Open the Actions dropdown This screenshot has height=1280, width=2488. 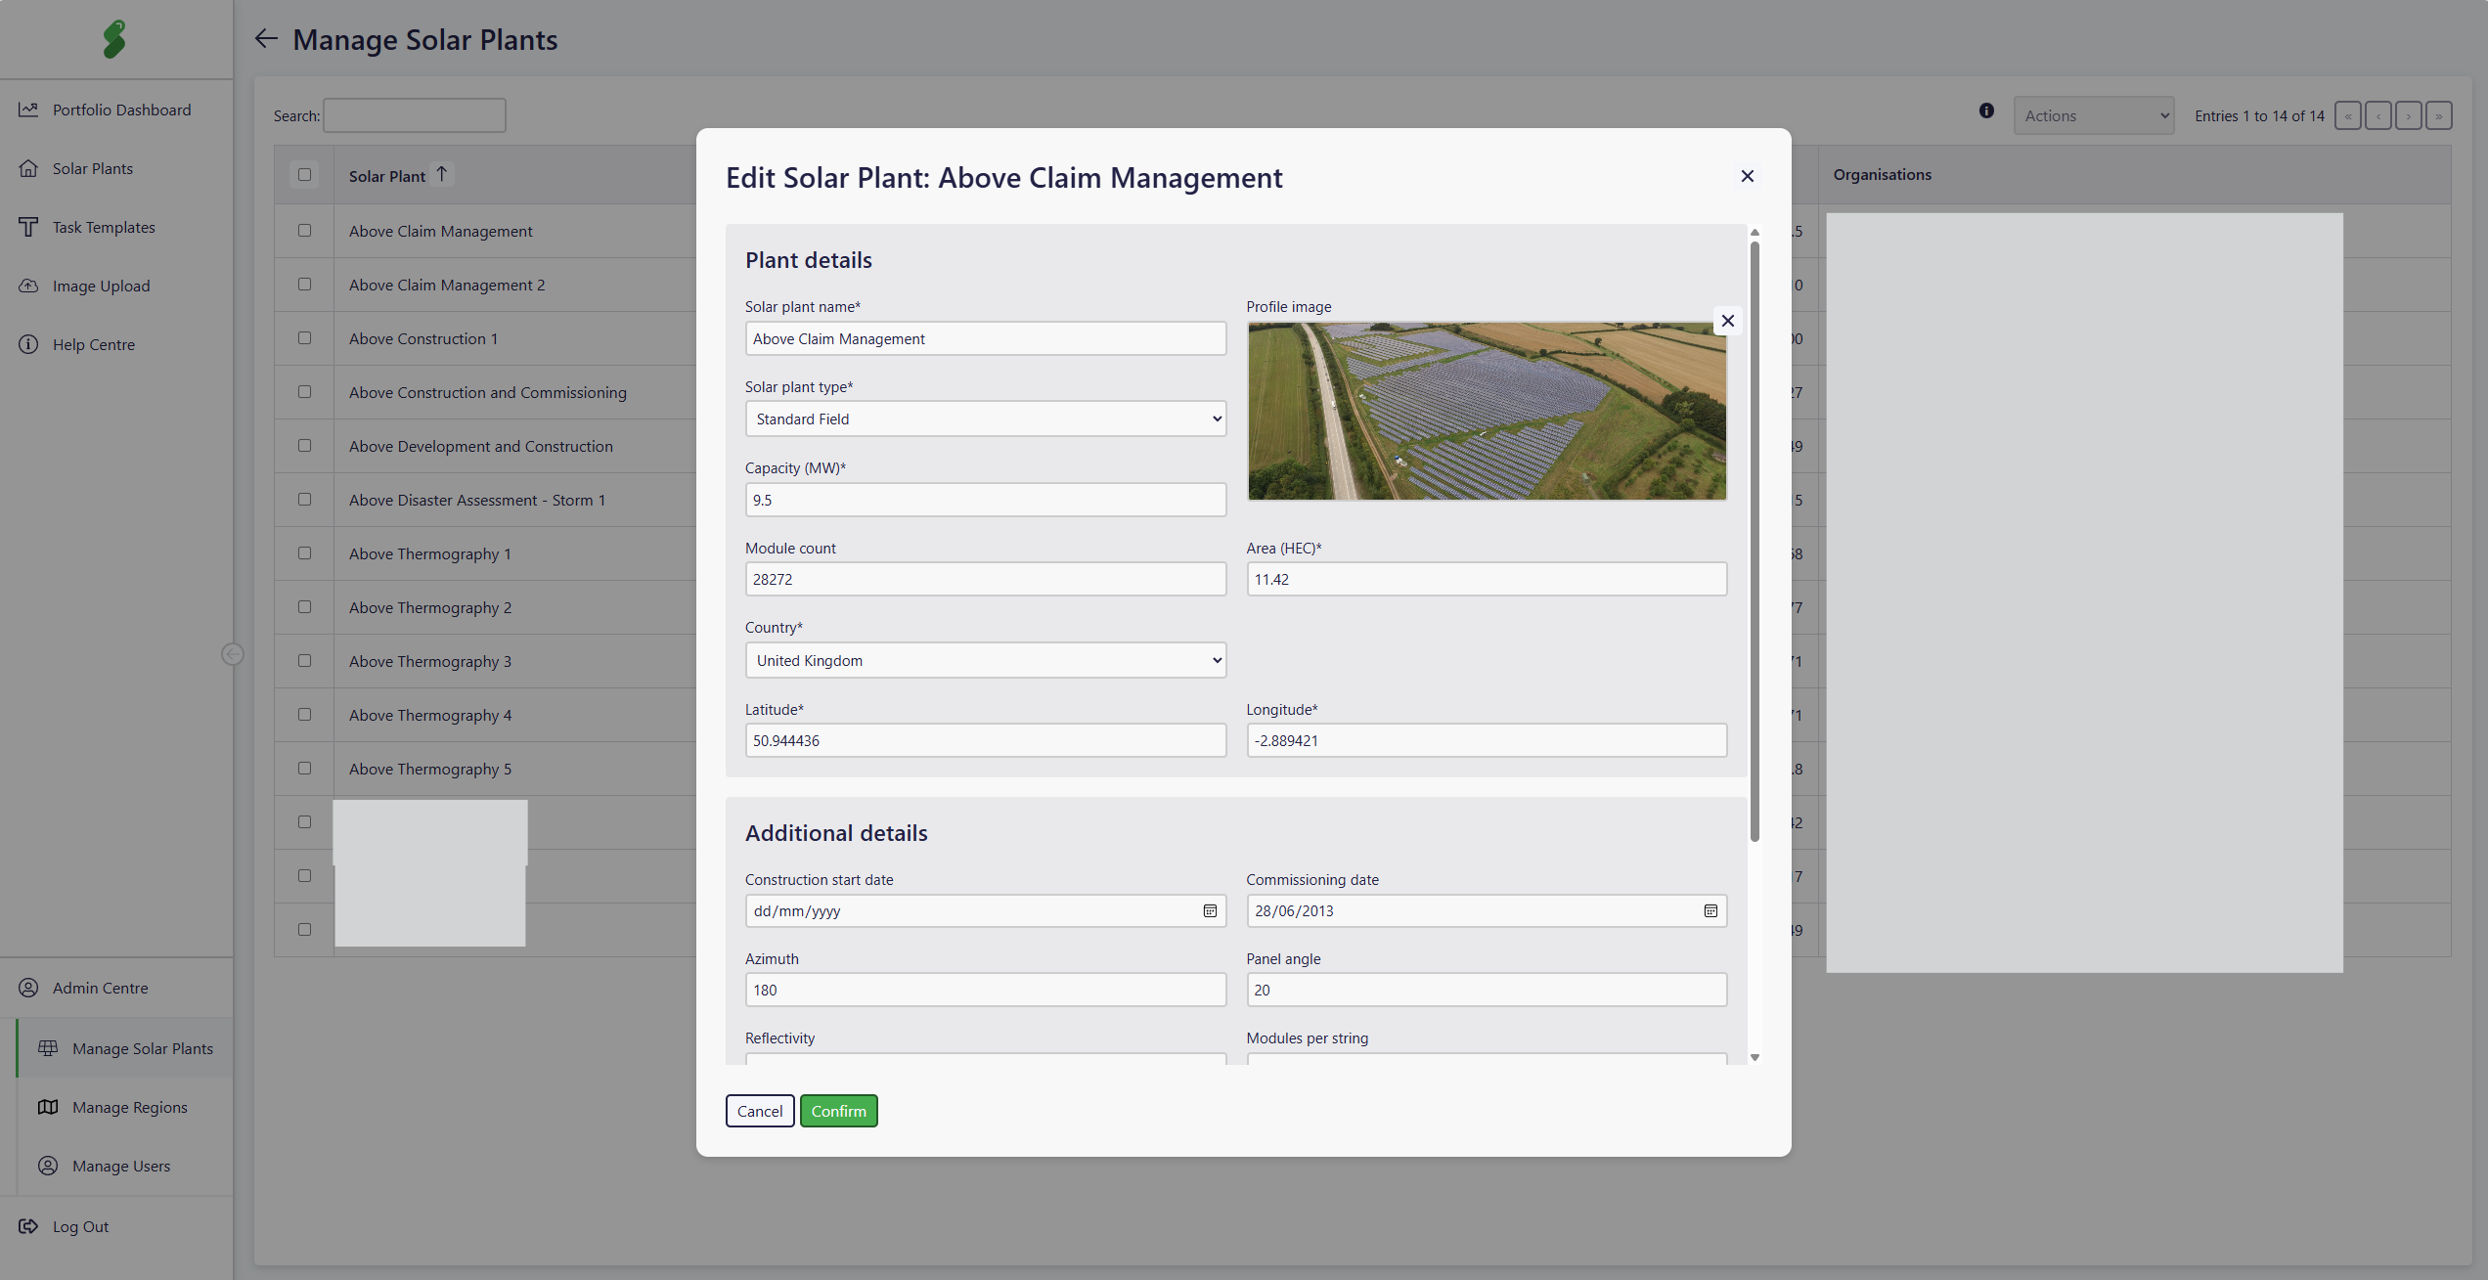[2093, 115]
